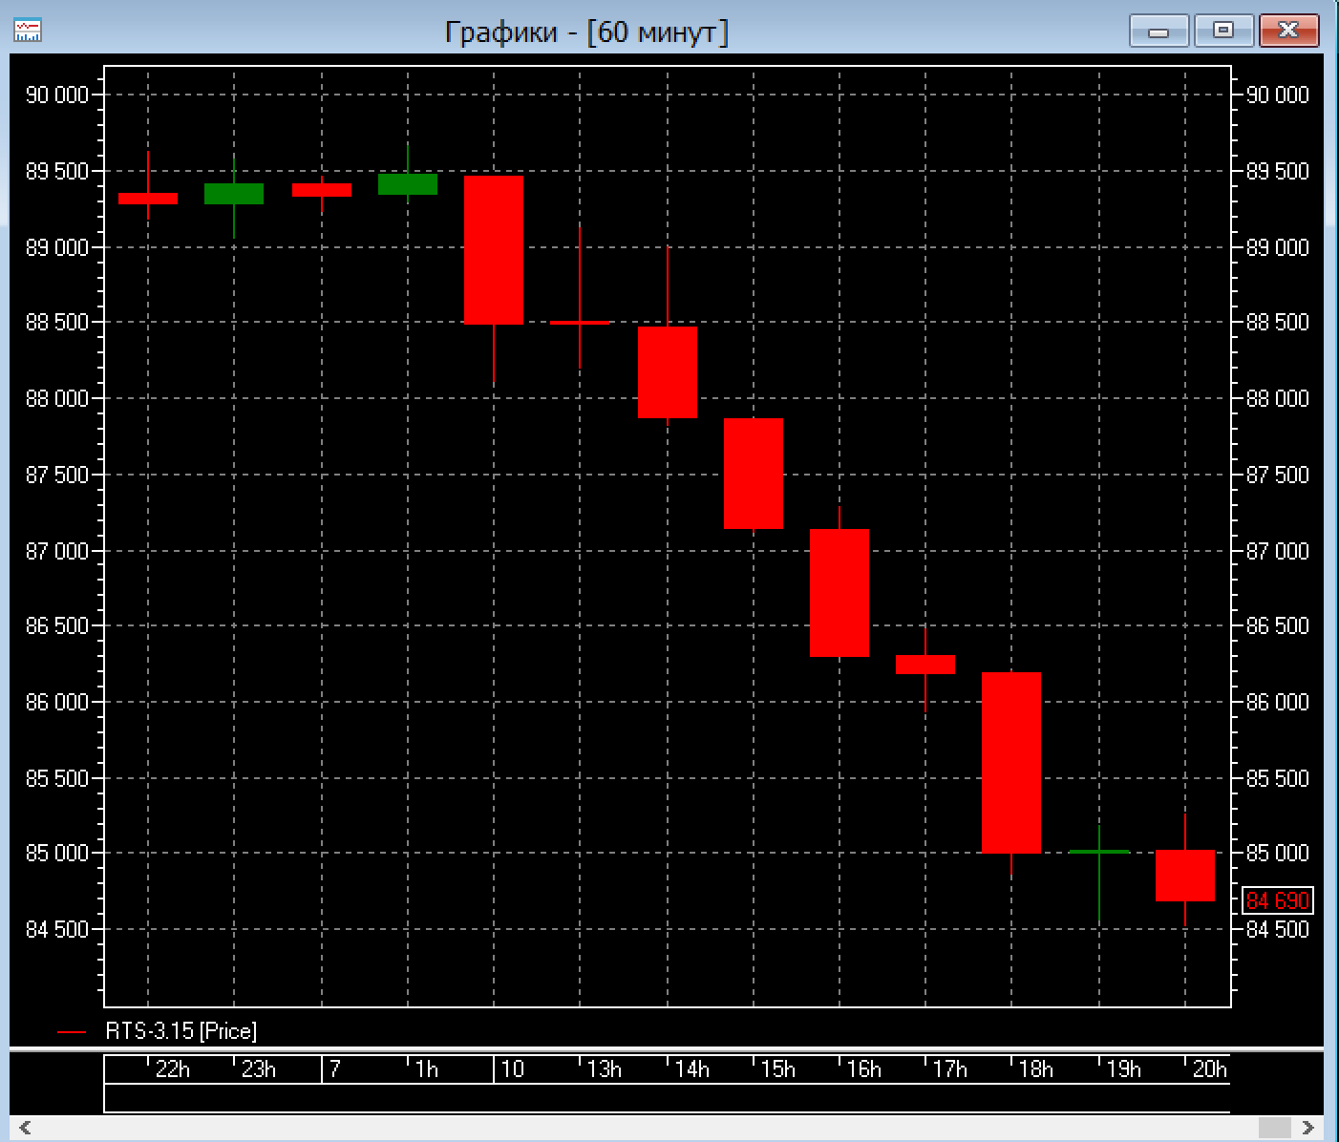This screenshot has height=1142, width=1339.
Task: Click the 16h red candle body
Action: point(839,592)
